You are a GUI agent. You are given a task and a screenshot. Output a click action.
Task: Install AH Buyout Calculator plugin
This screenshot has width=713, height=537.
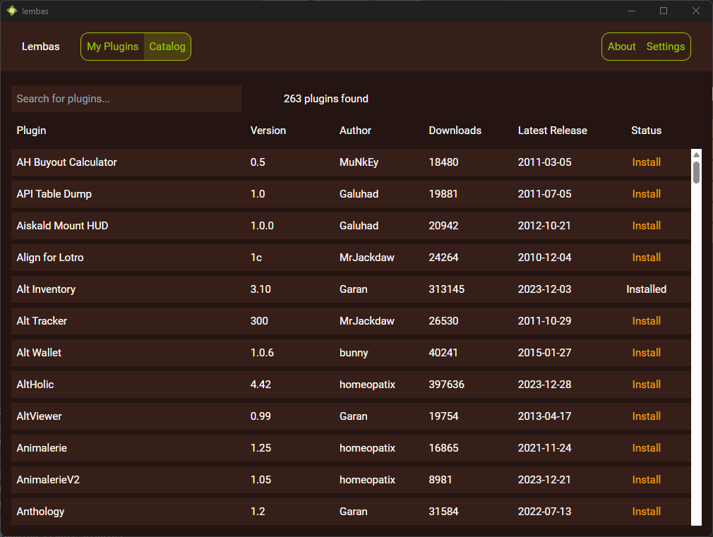coord(646,162)
